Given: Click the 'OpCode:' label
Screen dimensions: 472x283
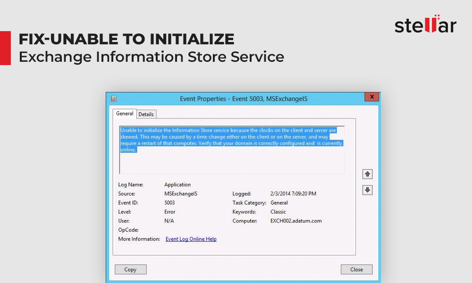Looking at the screenshot, I should 128,230.
